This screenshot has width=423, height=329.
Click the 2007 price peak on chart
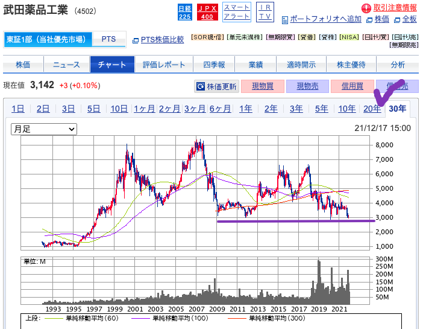click(199, 146)
